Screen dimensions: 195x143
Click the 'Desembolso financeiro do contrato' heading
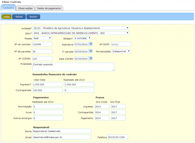[x=55, y=74]
